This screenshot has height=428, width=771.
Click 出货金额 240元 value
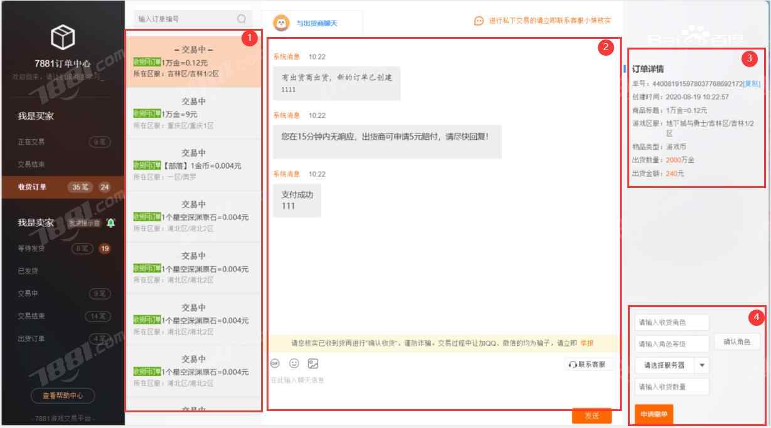click(675, 174)
